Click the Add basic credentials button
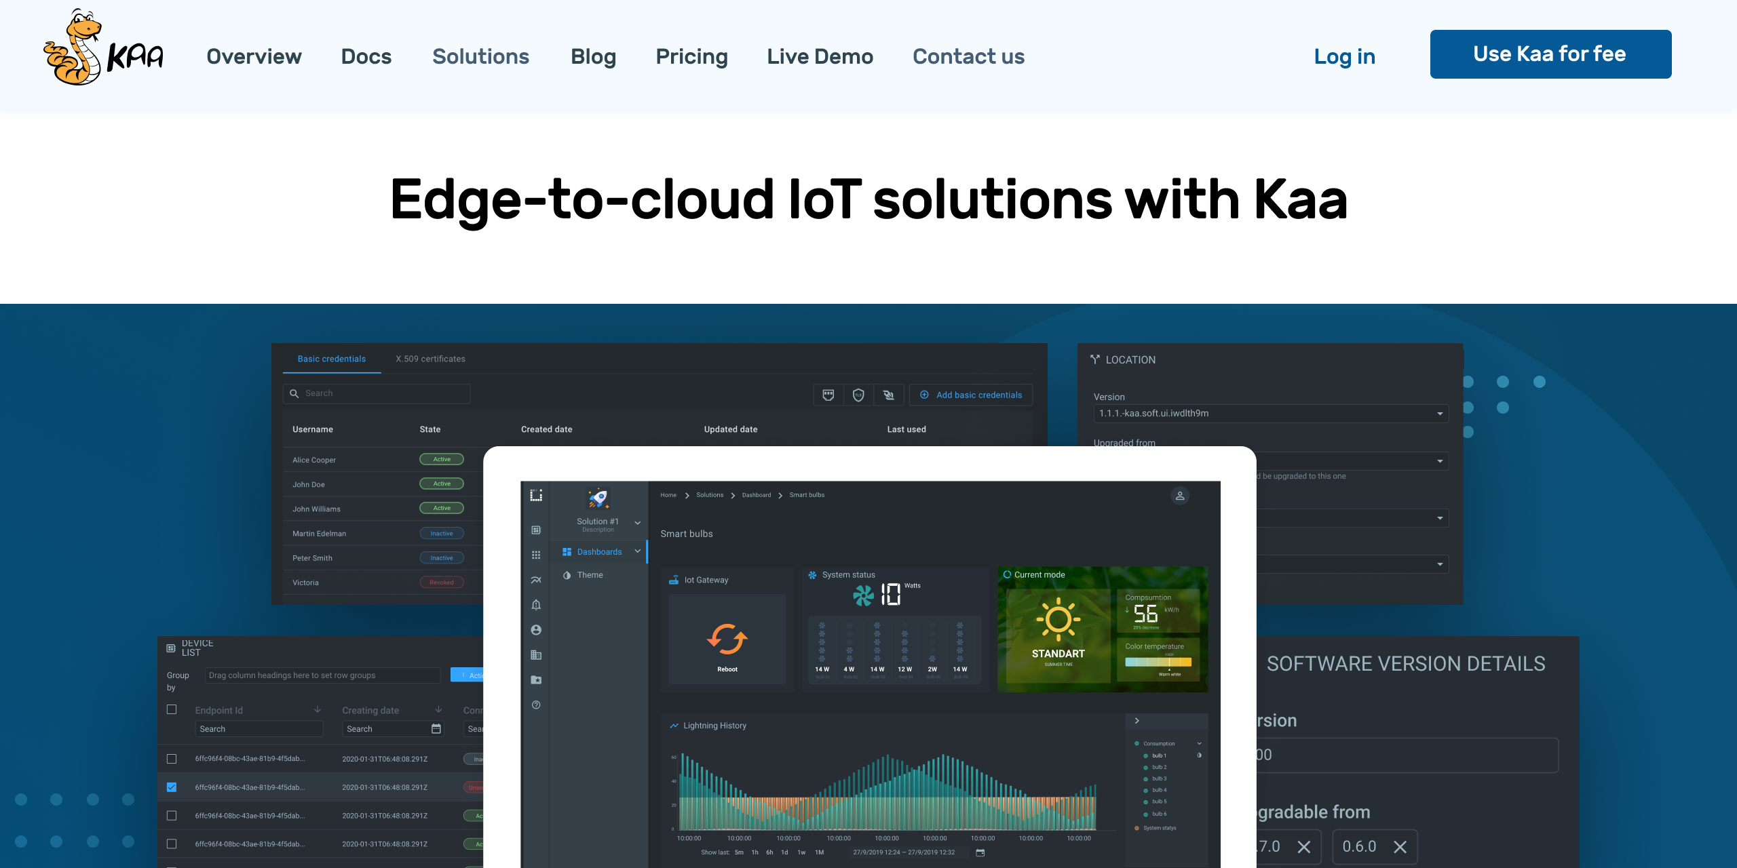This screenshot has width=1737, height=868. point(970,395)
